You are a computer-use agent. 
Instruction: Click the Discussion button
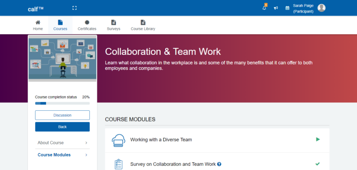tap(62, 115)
